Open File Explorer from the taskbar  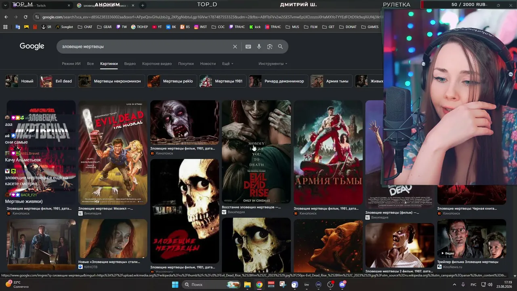tap(247, 285)
